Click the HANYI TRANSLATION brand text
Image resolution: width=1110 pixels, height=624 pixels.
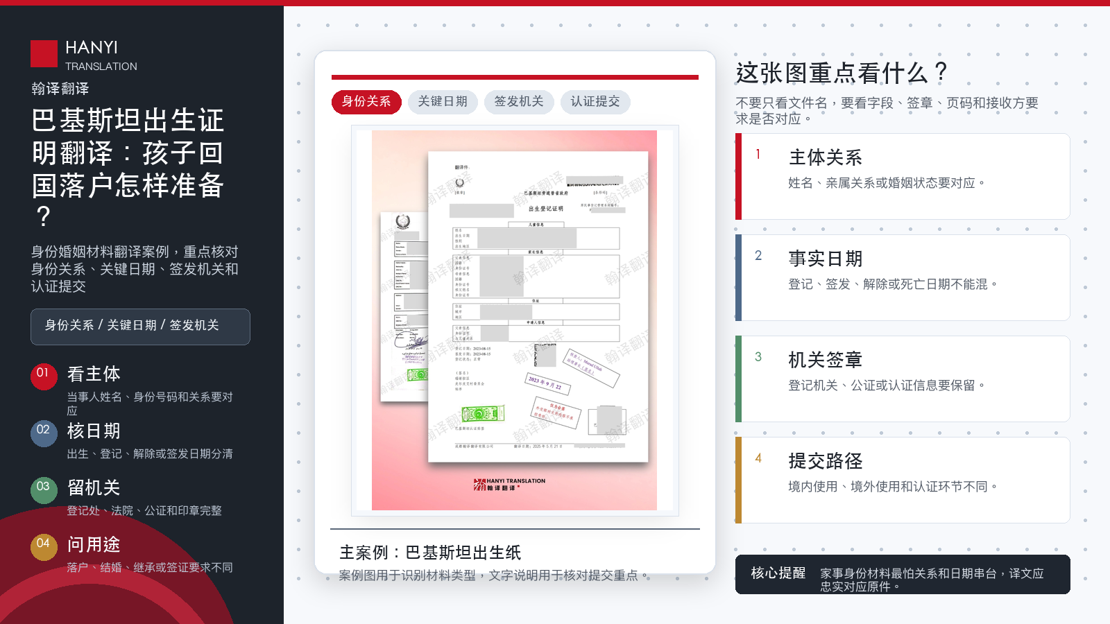pyautogui.click(x=101, y=56)
